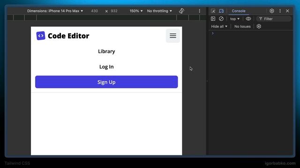This screenshot has height=168, width=300.
Task: Open console settings gear
Action: point(259,26)
